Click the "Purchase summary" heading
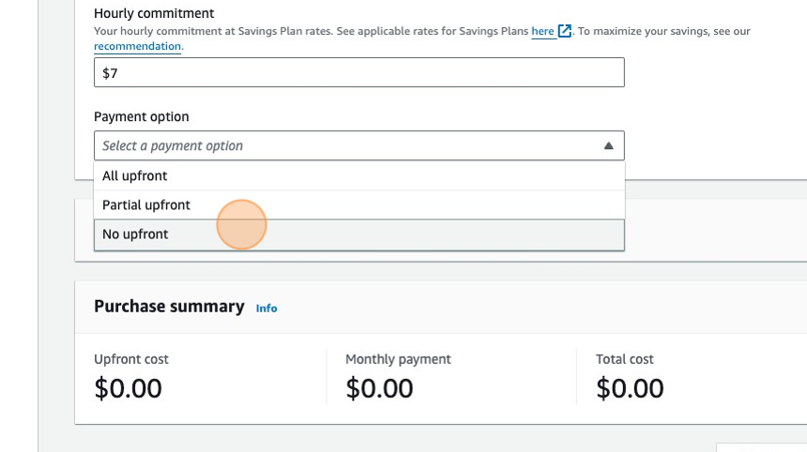807x452 pixels. pyautogui.click(x=169, y=307)
